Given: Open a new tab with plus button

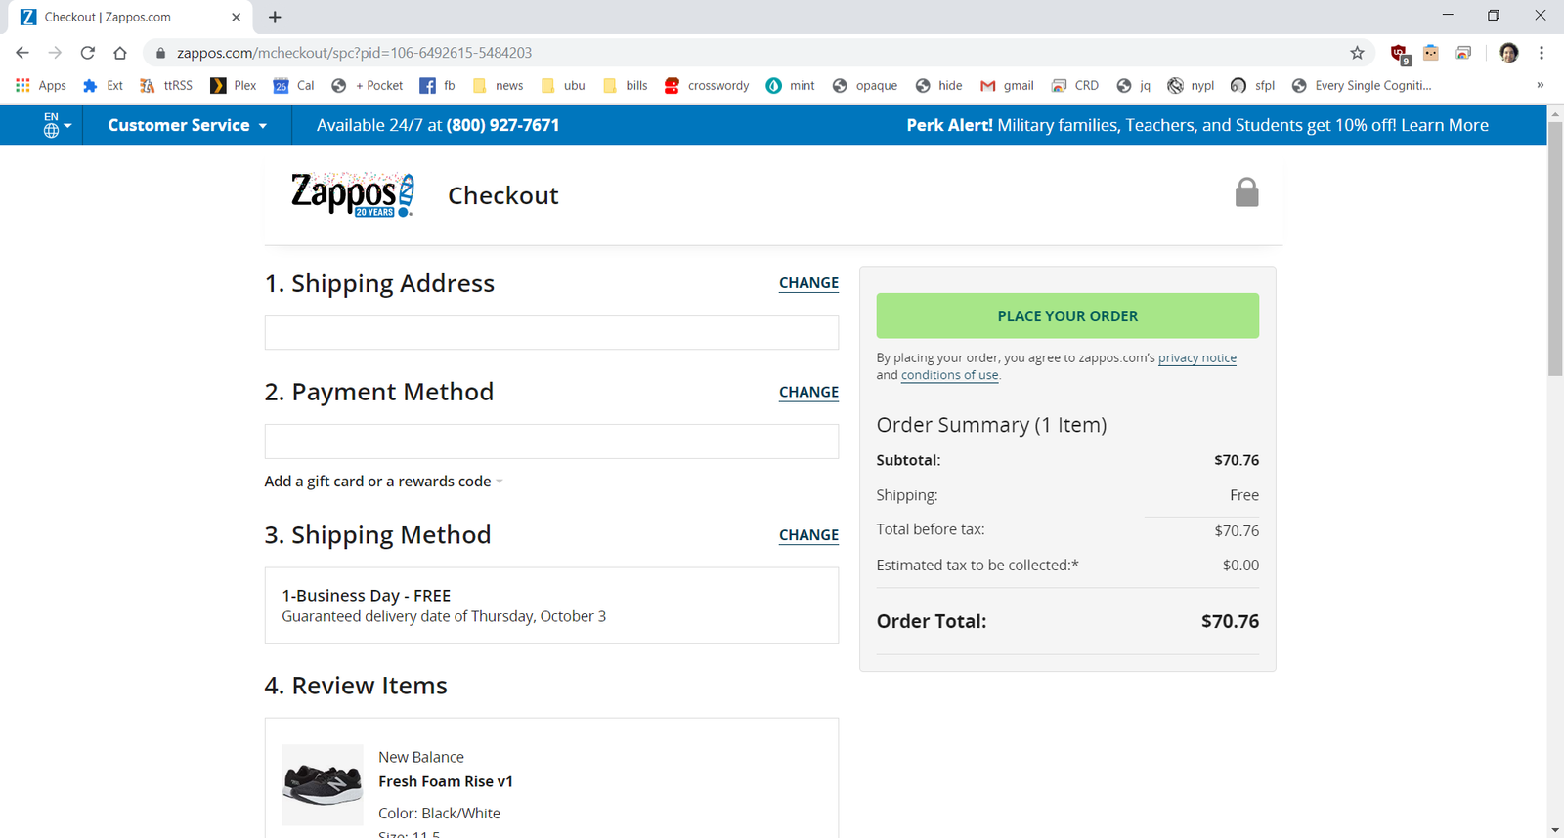Looking at the screenshot, I should click(275, 17).
